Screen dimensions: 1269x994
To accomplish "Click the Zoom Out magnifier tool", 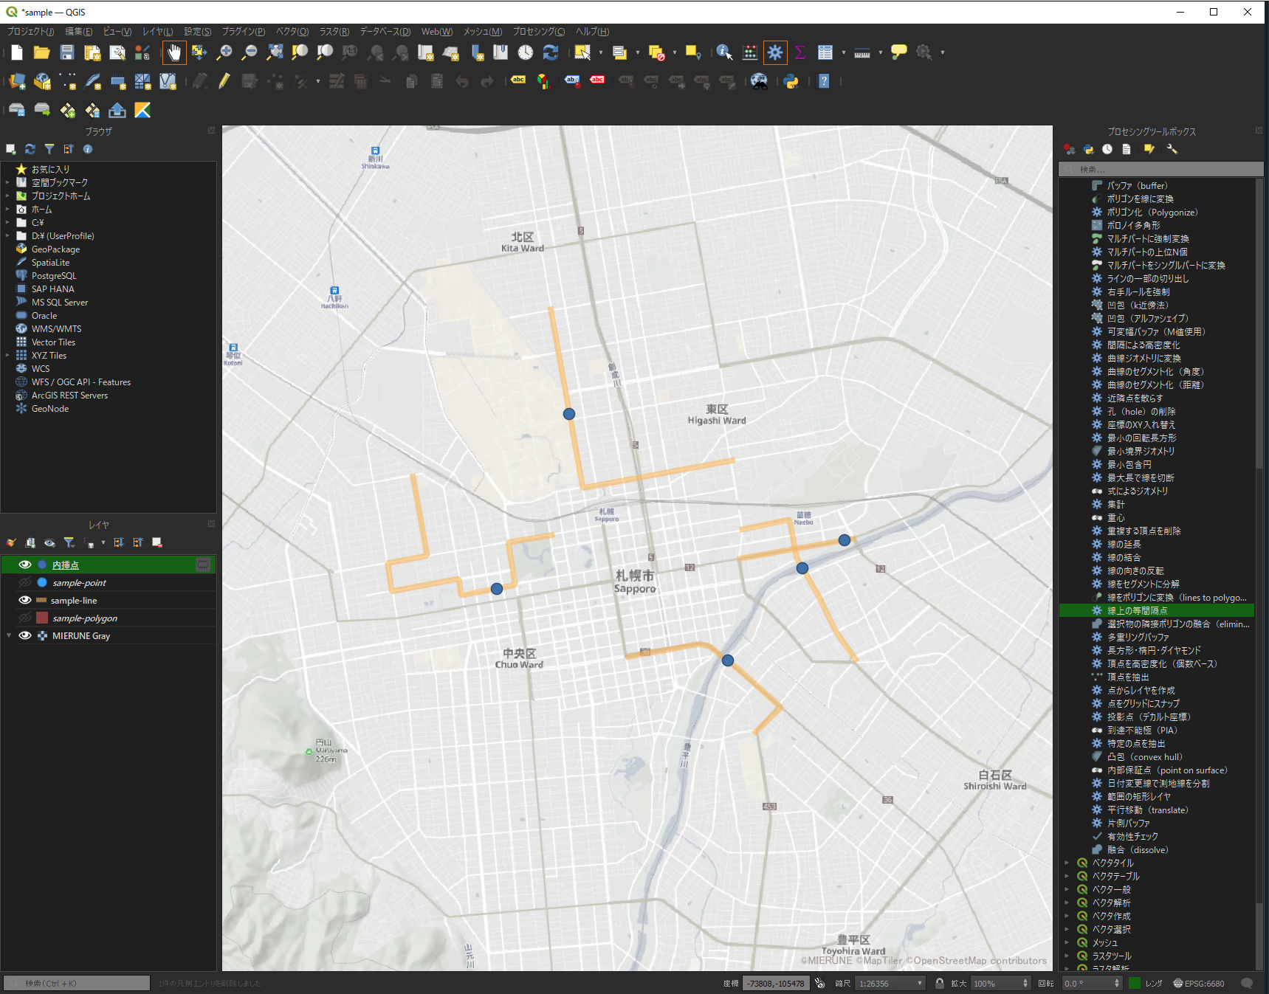I will [x=250, y=52].
